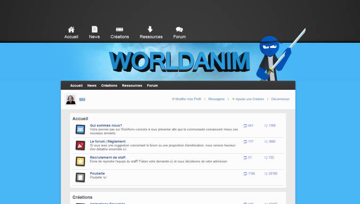Click the trash bin icon for Poubelle
This screenshot has height=204, width=360.
[x=80, y=177]
